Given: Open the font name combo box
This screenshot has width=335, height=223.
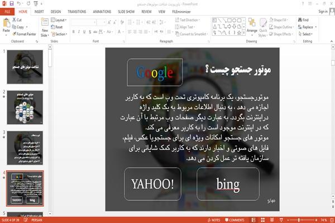Looking at the screenshot, I should [x=84, y=22].
